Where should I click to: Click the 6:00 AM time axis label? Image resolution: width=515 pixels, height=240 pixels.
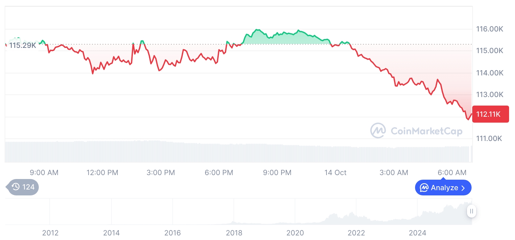[x=452, y=172]
